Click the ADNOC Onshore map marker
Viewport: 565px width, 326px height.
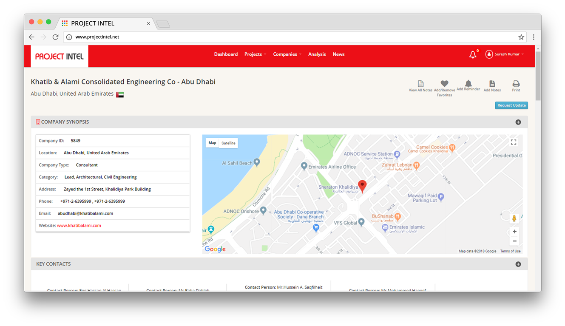click(263, 210)
